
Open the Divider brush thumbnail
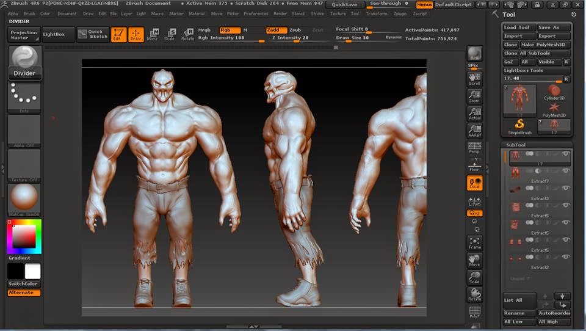pos(24,62)
